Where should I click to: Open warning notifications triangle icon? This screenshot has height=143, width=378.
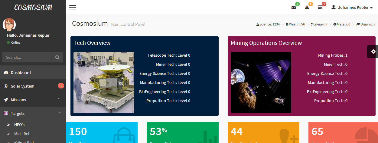(307, 7)
